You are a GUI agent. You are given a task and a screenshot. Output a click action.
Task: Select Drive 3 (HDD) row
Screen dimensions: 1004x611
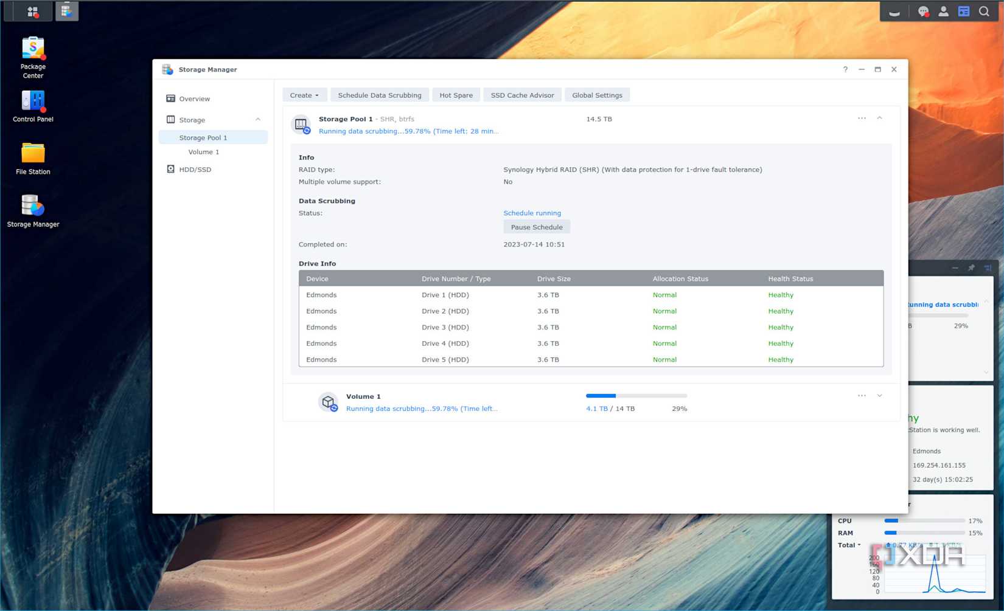(x=591, y=327)
